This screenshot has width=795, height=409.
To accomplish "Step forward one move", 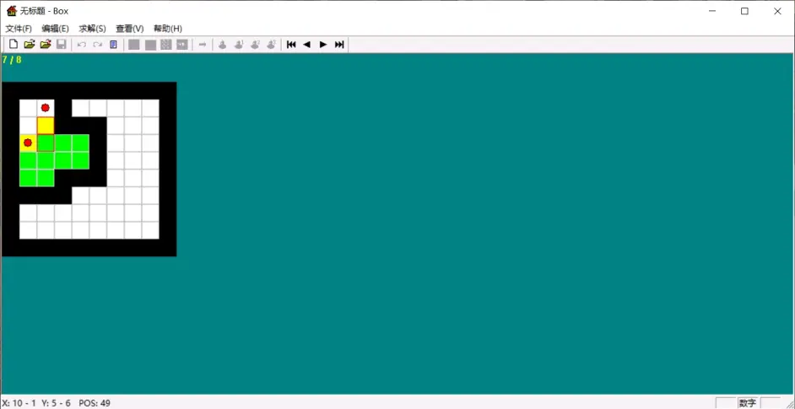I will pyautogui.click(x=323, y=45).
